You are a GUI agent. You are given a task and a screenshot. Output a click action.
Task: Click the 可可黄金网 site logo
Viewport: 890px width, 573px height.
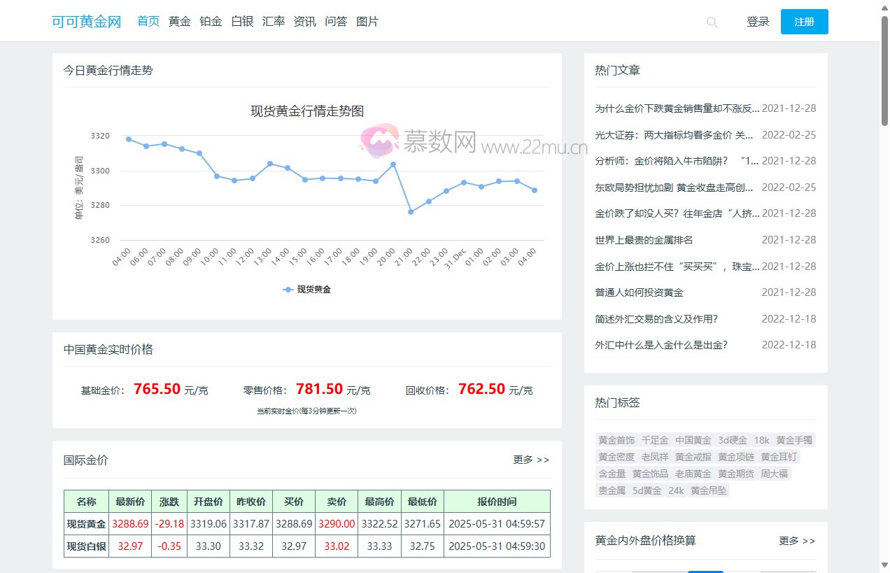tap(85, 22)
